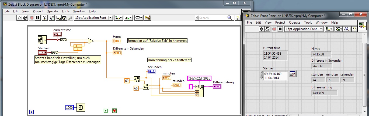
Task: Click Step Over icon in toolbar
Action: tap(64, 18)
